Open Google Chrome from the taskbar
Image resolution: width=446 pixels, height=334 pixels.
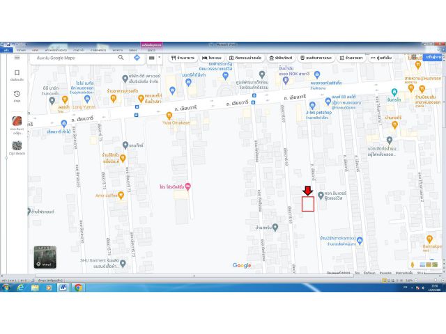(x=78, y=287)
